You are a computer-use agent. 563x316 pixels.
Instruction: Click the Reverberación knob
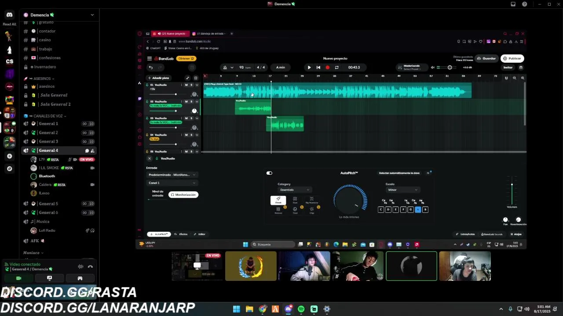coord(518,219)
